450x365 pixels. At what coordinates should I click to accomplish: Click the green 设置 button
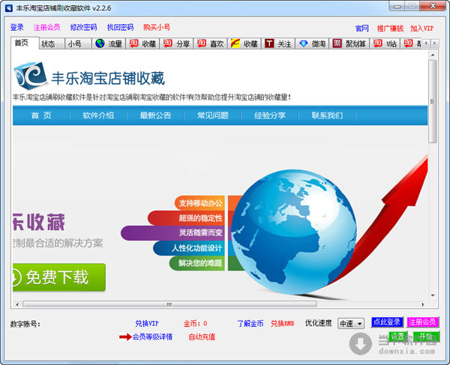click(397, 336)
